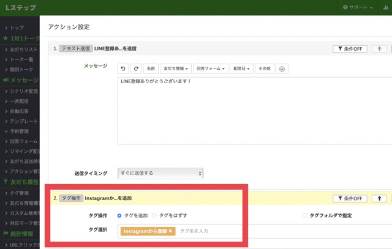This screenshot has width=392, height=249.
Task: Open the 友だち情報 dropdown
Action: tap(176, 69)
